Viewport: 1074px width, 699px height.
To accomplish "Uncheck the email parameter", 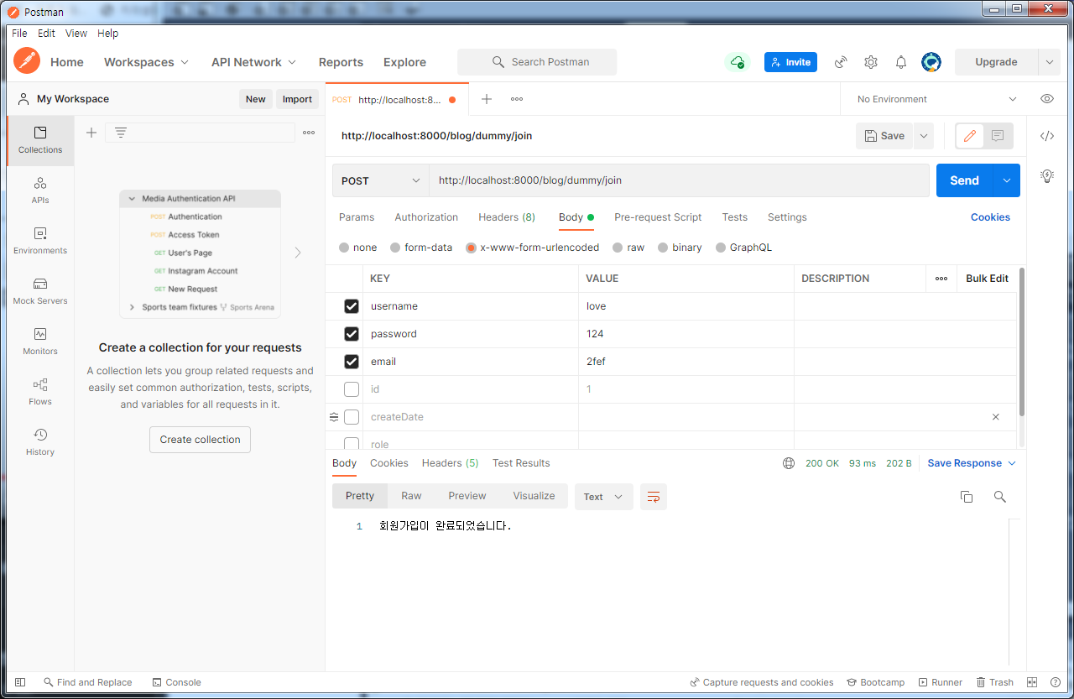I will click(352, 362).
